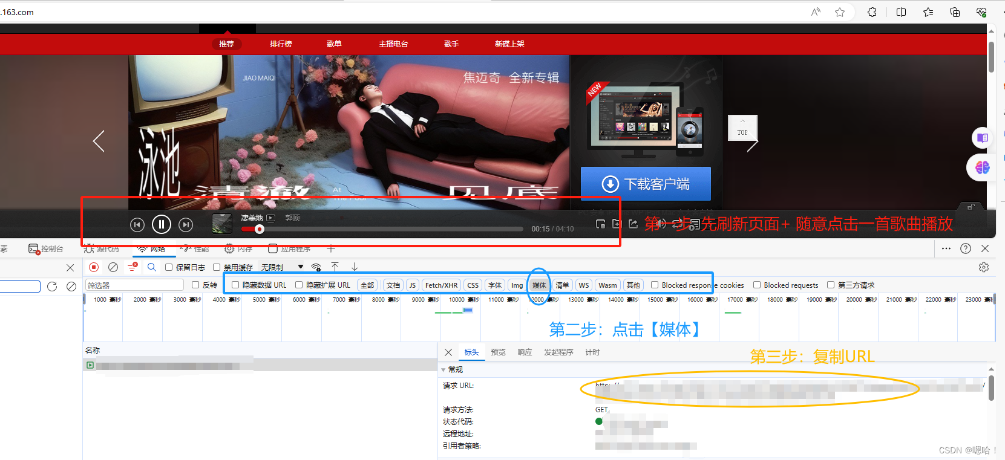Click the 下载客户端 download button
Viewport: 1005px width, 460px height.
click(646, 184)
